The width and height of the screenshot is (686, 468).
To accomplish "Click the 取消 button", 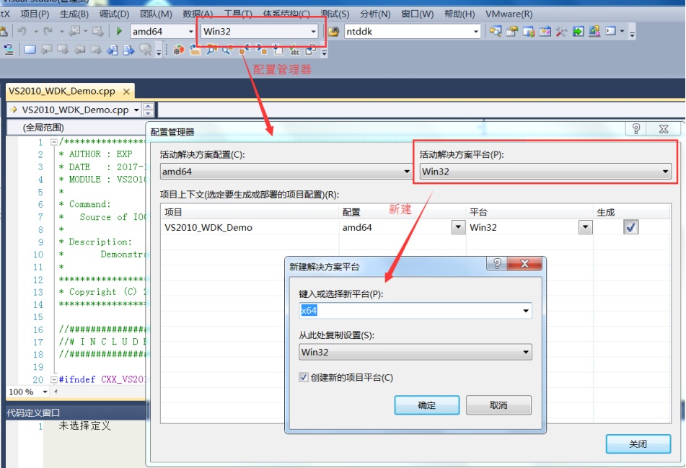I will click(x=498, y=405).
